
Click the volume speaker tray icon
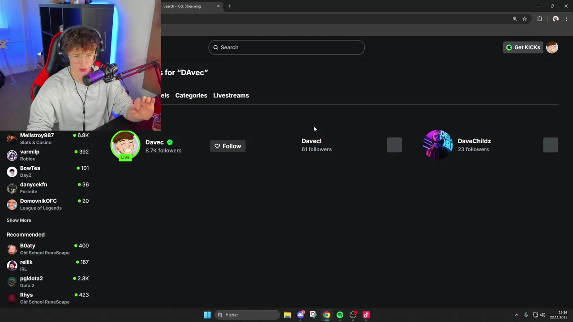coord(543,315)
